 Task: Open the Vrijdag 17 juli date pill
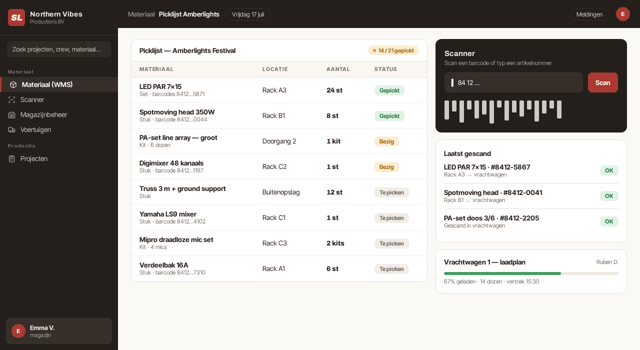pos(248,14)
